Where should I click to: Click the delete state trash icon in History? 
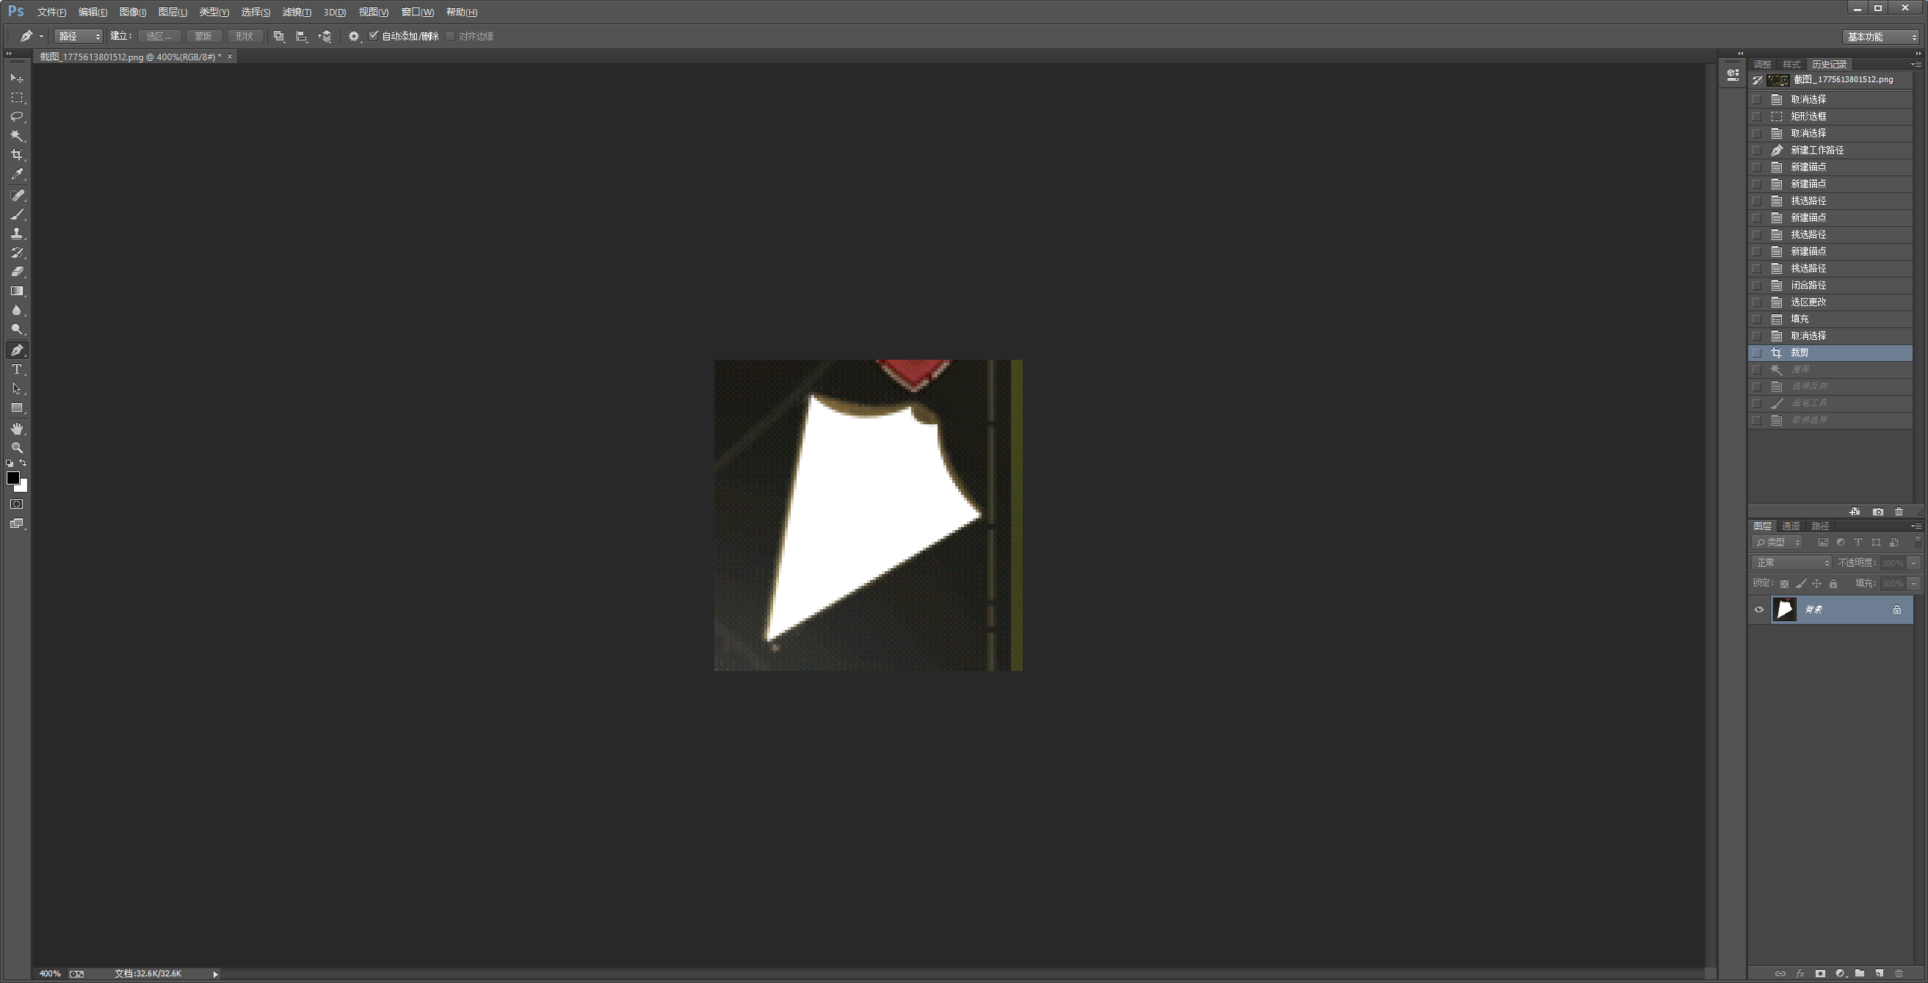point(1899,512)
